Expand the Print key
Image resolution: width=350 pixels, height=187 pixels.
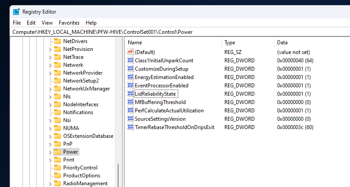pyautogui.click(x=50, y=160)
